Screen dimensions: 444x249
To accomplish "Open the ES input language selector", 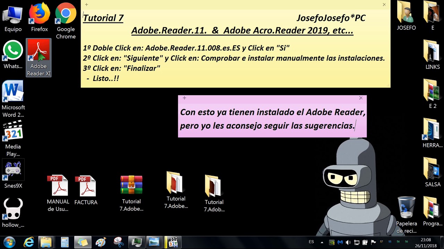I will 311,242.
